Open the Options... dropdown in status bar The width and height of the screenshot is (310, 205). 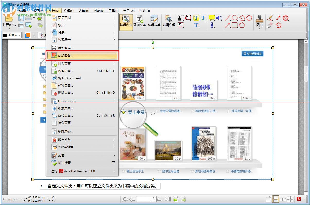12,199
